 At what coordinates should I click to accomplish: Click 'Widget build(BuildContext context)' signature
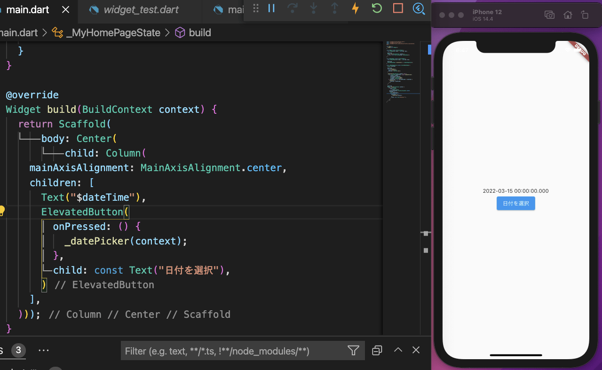105,110
